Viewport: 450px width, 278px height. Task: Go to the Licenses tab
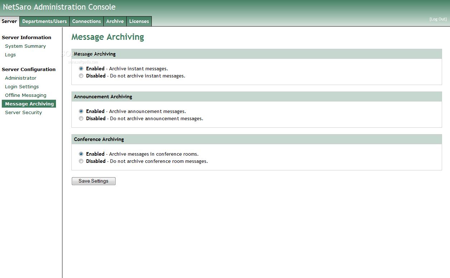click(139, 21)
